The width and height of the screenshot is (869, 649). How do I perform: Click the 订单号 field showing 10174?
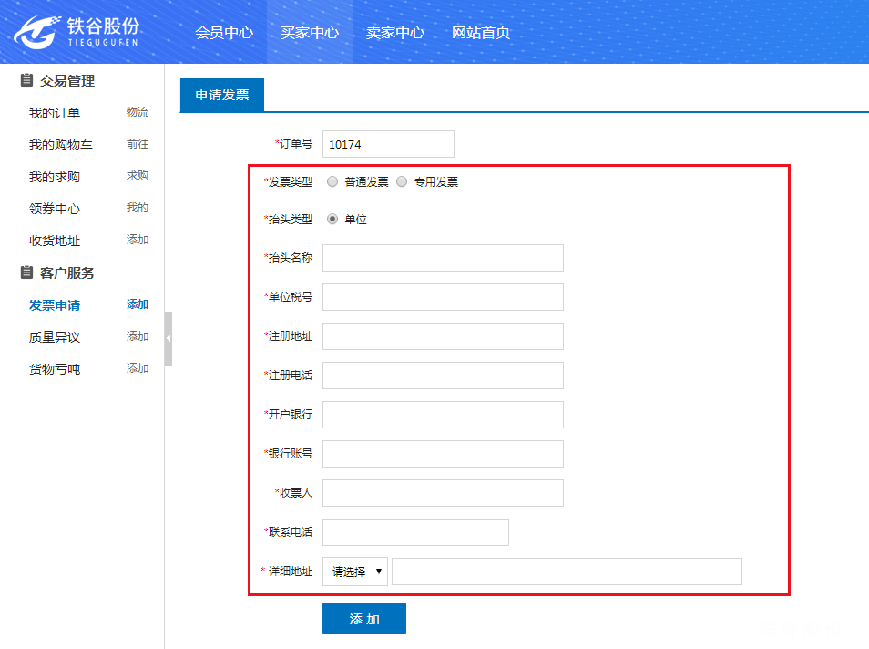(388, 144)
